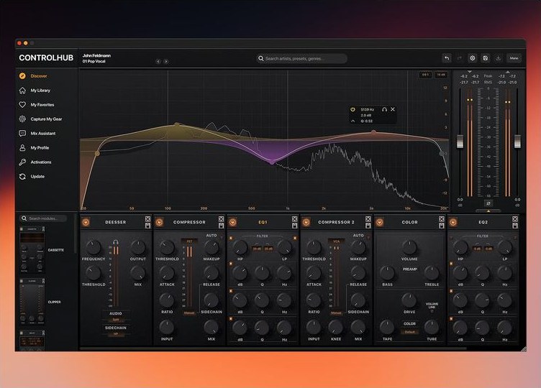Click the download icon in top toolbar

tap(498, 58)
